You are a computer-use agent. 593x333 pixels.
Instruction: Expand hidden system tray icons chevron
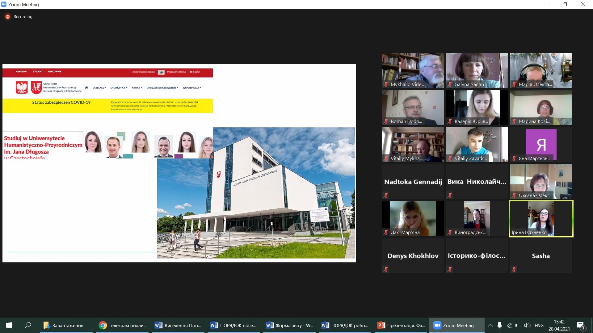490,325
